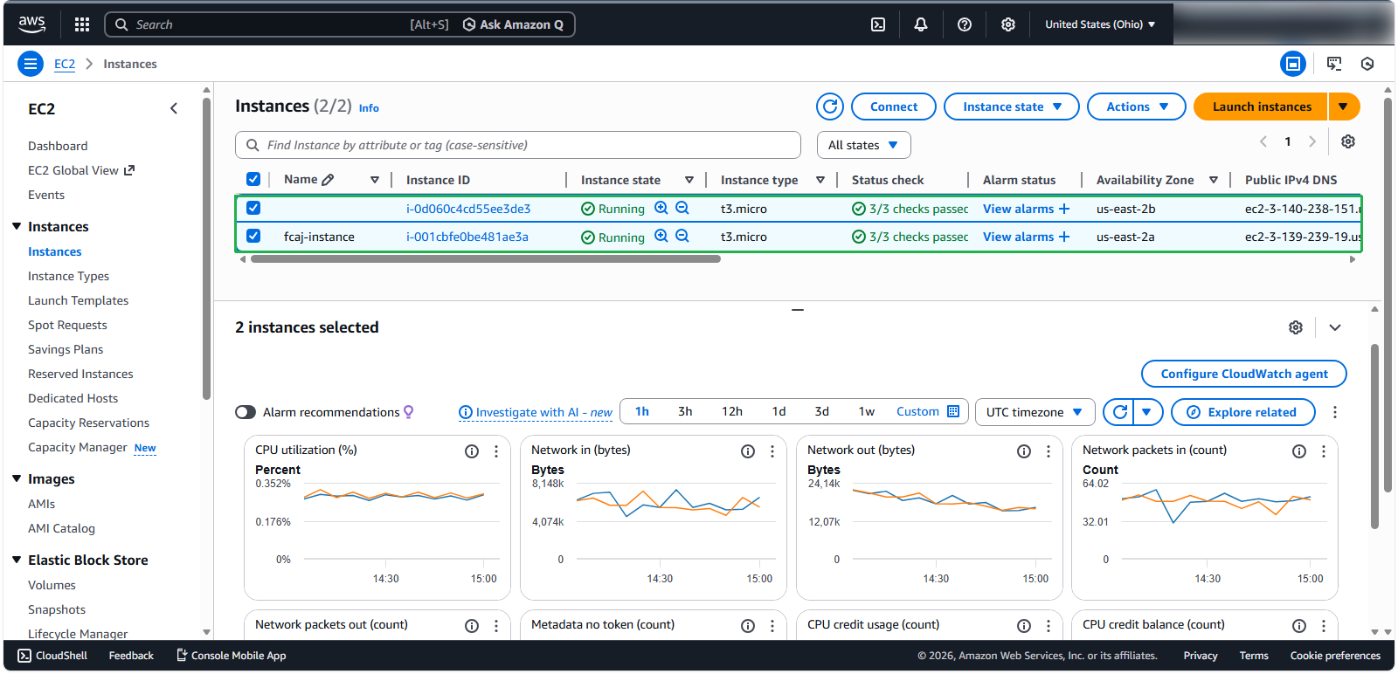Select the 1w time range
Screen dimensions: 1398x674
click(x=867, y=411)
